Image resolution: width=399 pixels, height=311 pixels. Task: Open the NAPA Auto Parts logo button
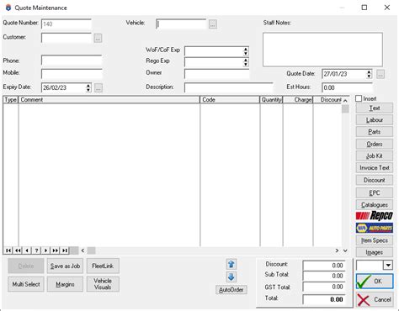click(375, 228)
